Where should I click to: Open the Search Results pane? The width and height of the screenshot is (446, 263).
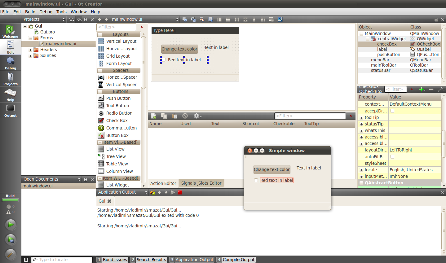click(x=148, y=260)
